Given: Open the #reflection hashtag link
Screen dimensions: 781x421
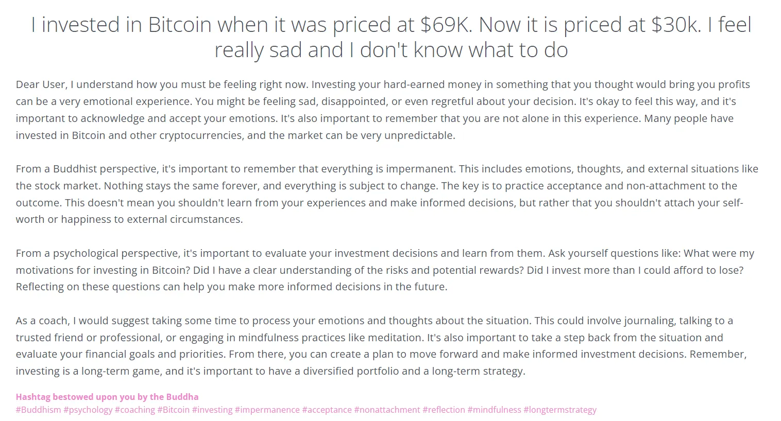Looking at the screenshot, I should point(444,410).
